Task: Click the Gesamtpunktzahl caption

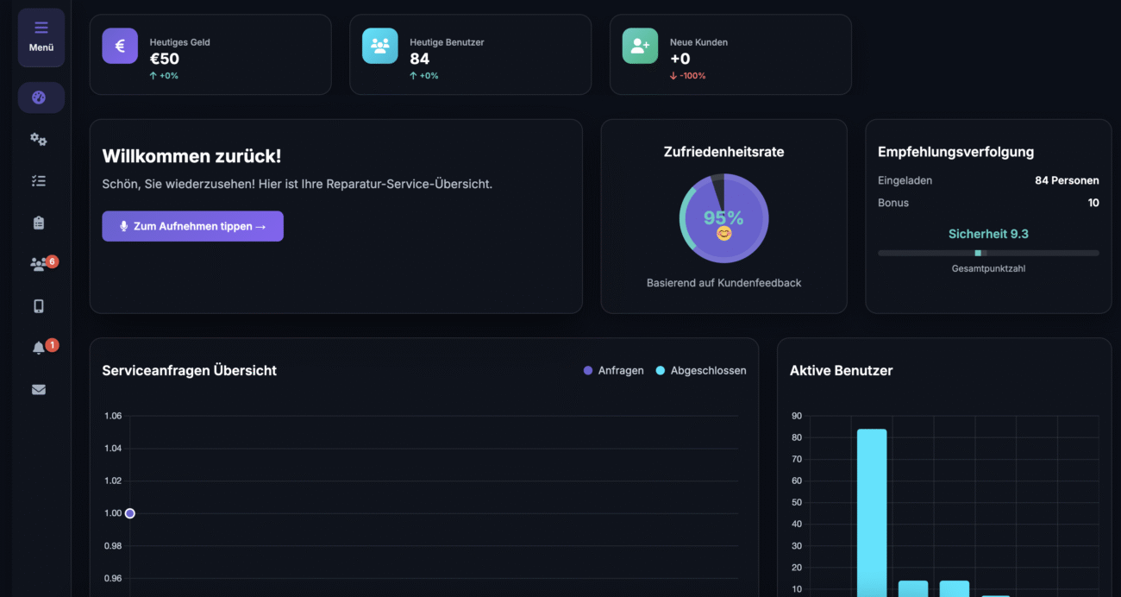Action: 988,268
